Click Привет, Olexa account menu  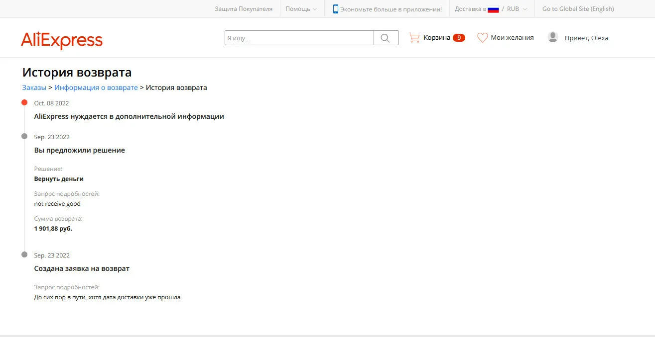[586, 38]
